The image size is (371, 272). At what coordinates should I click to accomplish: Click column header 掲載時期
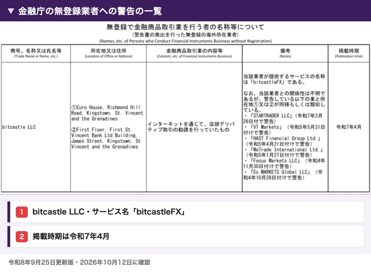point(349,51)
